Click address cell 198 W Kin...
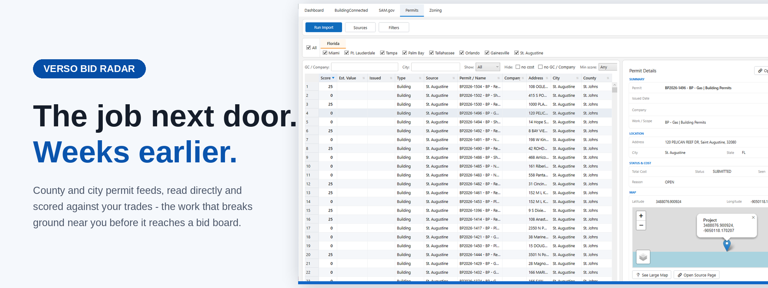This screenshot has width=768, height=288. click(538, 140)
